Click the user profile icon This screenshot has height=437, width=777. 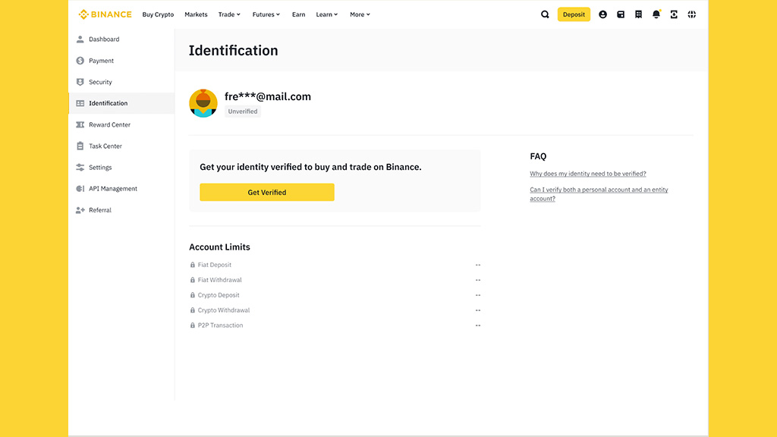pyautogui.click(x=602, y=14)
